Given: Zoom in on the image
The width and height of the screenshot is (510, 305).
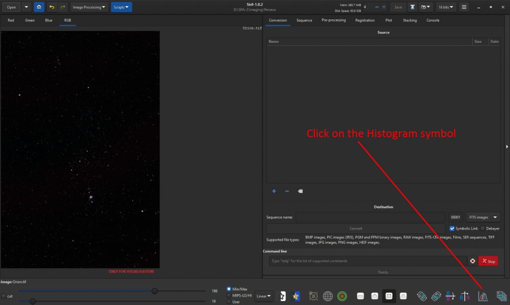Looking at the screenshot, I should coord(375,296).
